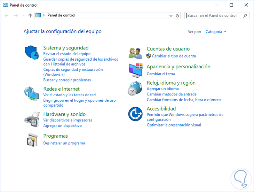
Task: Open the Categoría view dropdown
Action: (x=216, y=32)
